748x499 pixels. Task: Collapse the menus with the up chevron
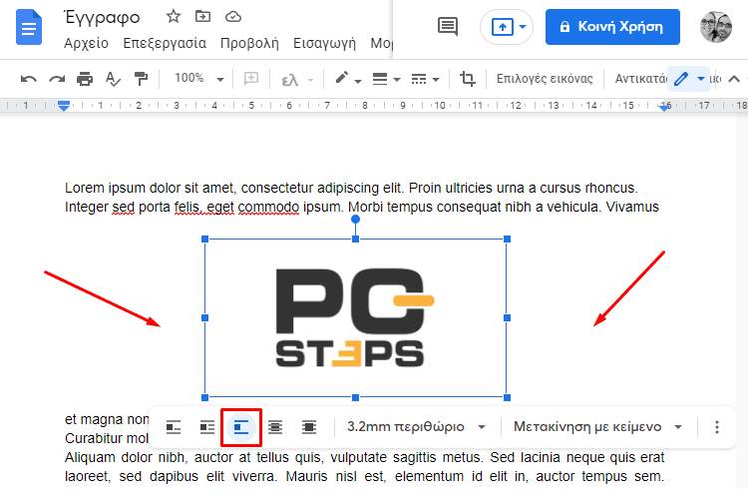pyautogui.click(x=734, y=78)
